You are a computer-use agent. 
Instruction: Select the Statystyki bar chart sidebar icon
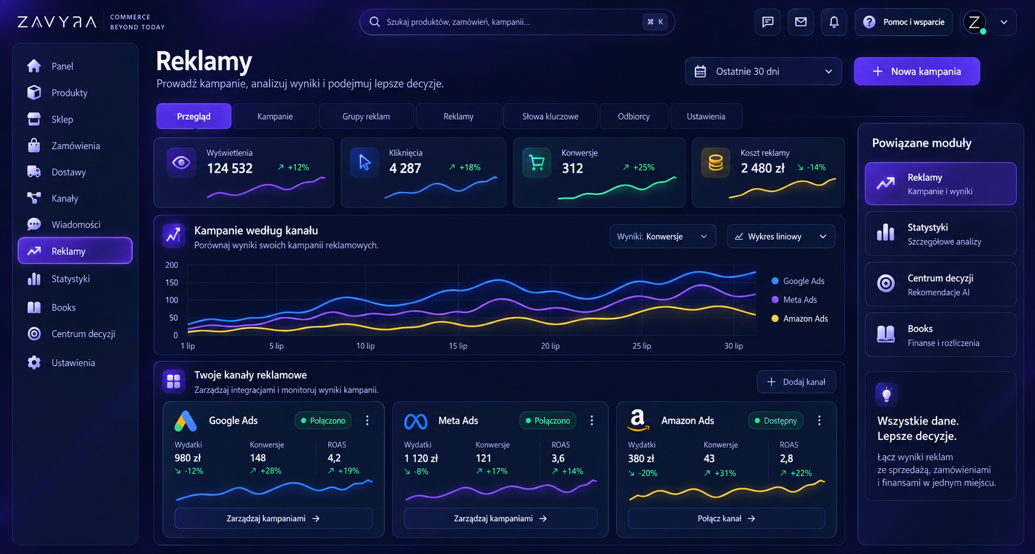click(x=34, y=279)
